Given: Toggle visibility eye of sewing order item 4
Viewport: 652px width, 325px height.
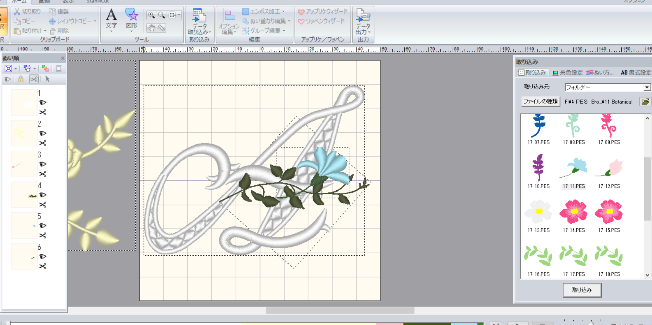Looking at the screenshot, I should coord(43,195).
